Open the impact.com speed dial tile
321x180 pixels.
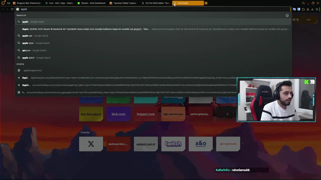pos(146,114)
